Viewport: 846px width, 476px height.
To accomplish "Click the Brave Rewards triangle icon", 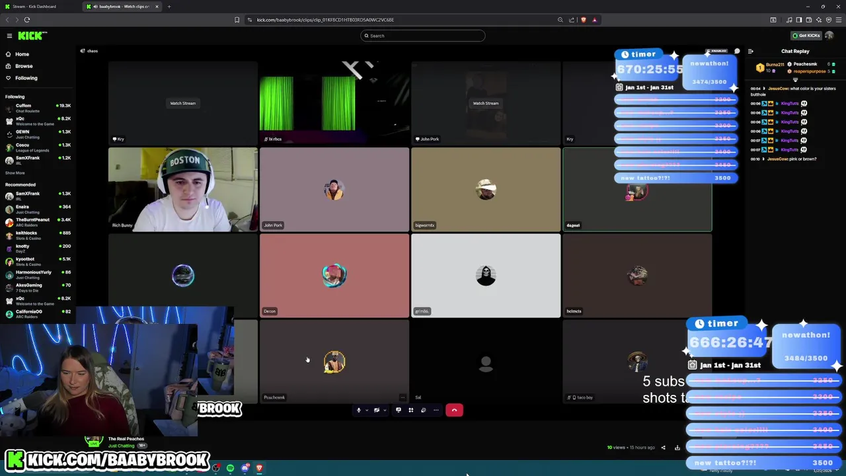I will 594,20.
